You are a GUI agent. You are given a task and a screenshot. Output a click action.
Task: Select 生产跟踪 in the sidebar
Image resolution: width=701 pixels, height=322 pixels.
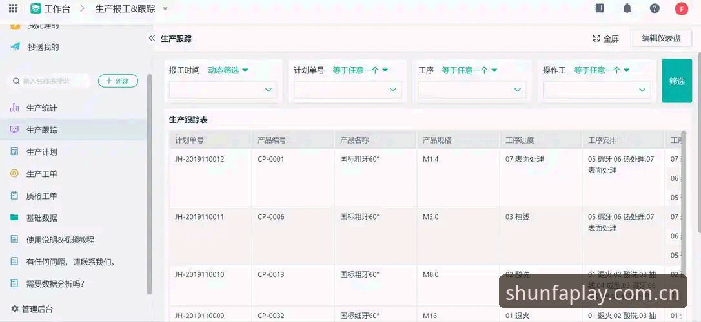pyautogui.click(x=41, y=130)
